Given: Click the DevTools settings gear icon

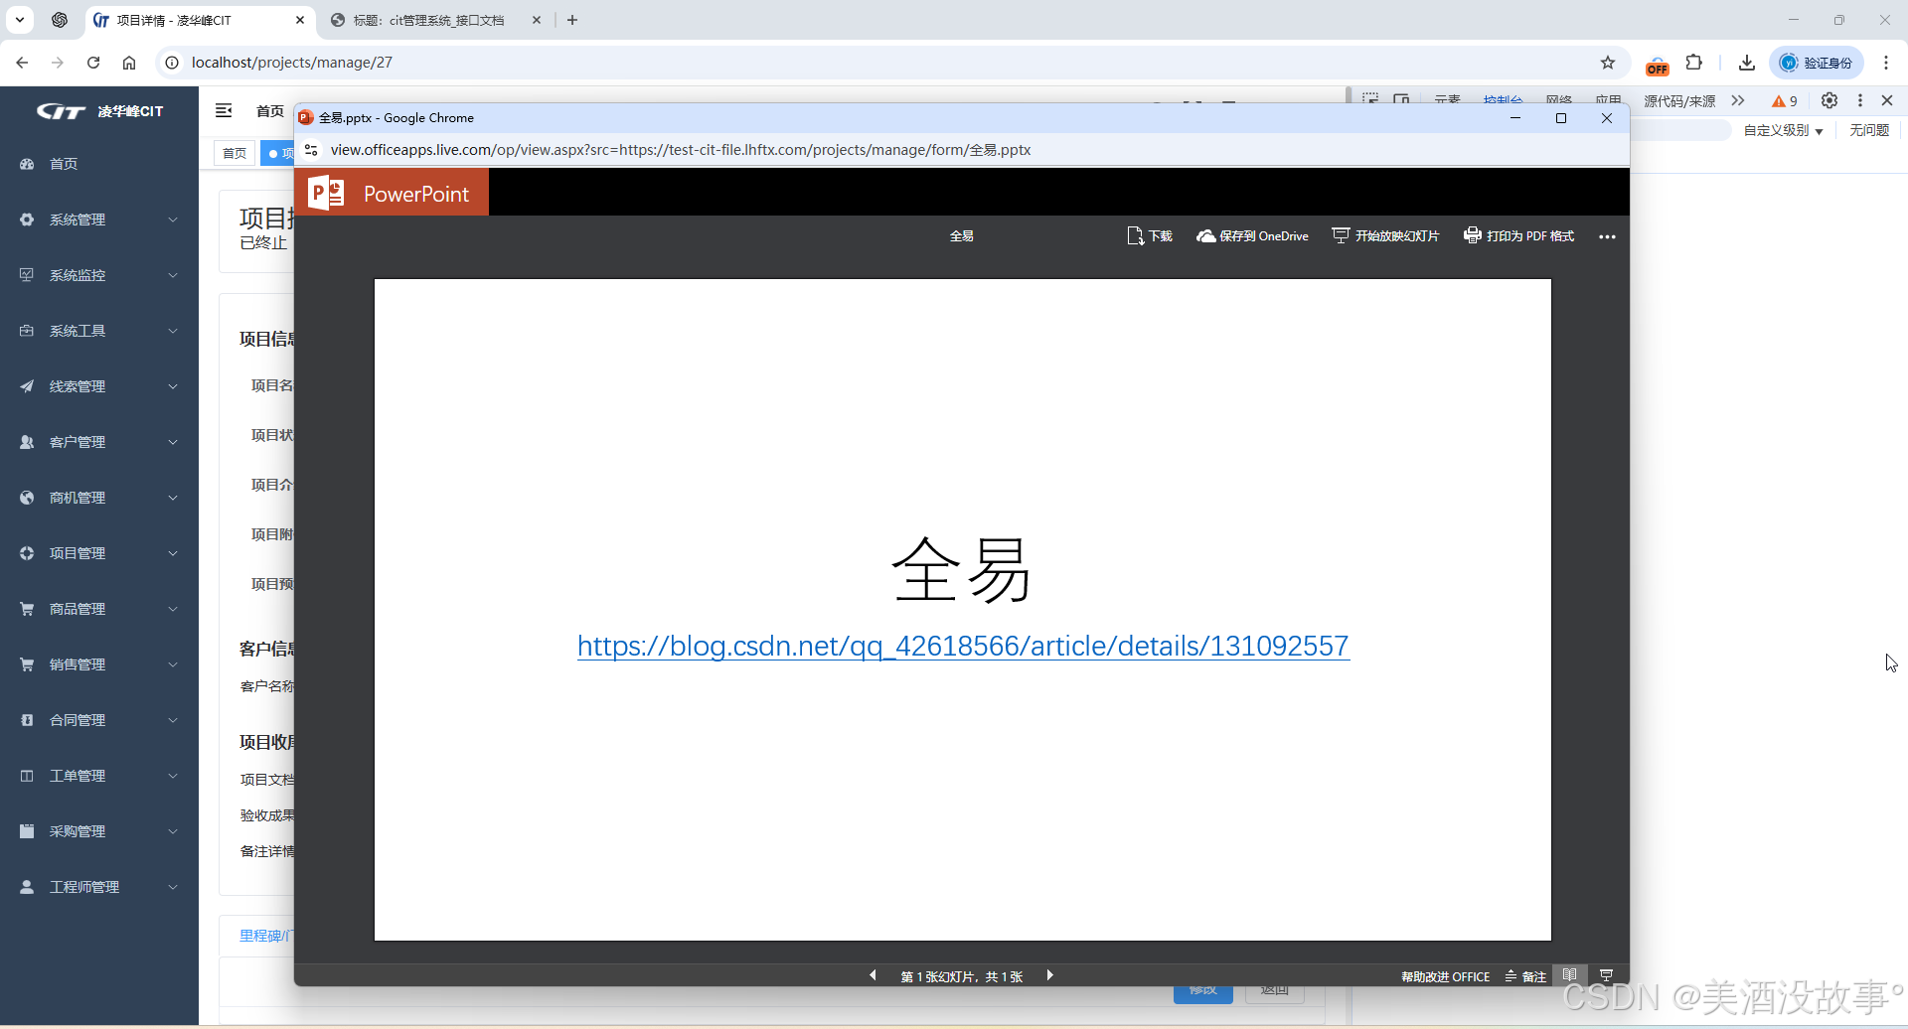Looking at the screenshot, I should (x=1829, y=100).
